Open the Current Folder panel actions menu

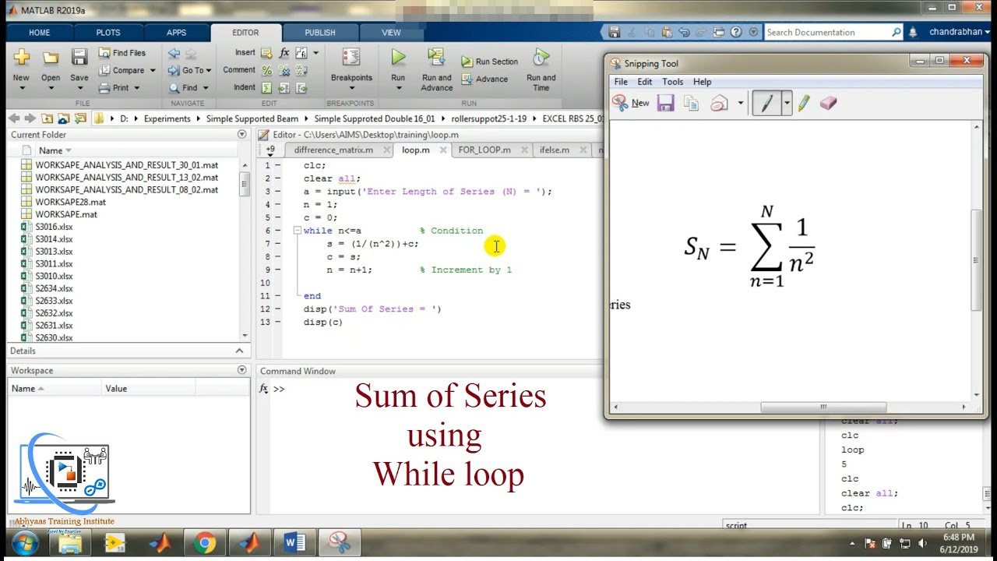(x=241, y=135)
